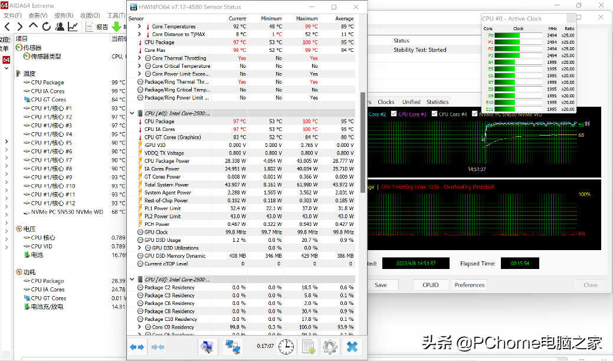The width and height of the screenshot is (613, 361).
Task: Open the 收藏(O) menu
Action: [x=90, y=15]
